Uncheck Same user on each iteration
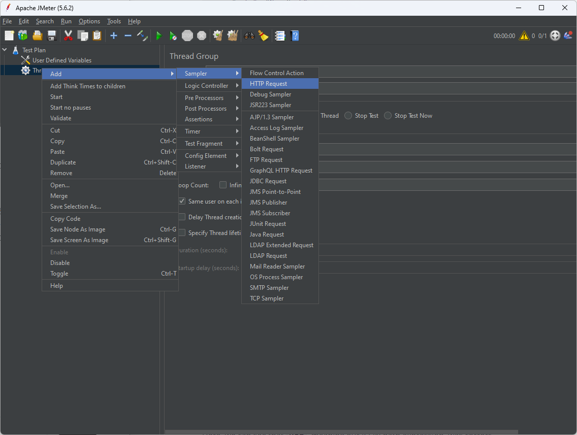 click(182, 201)
